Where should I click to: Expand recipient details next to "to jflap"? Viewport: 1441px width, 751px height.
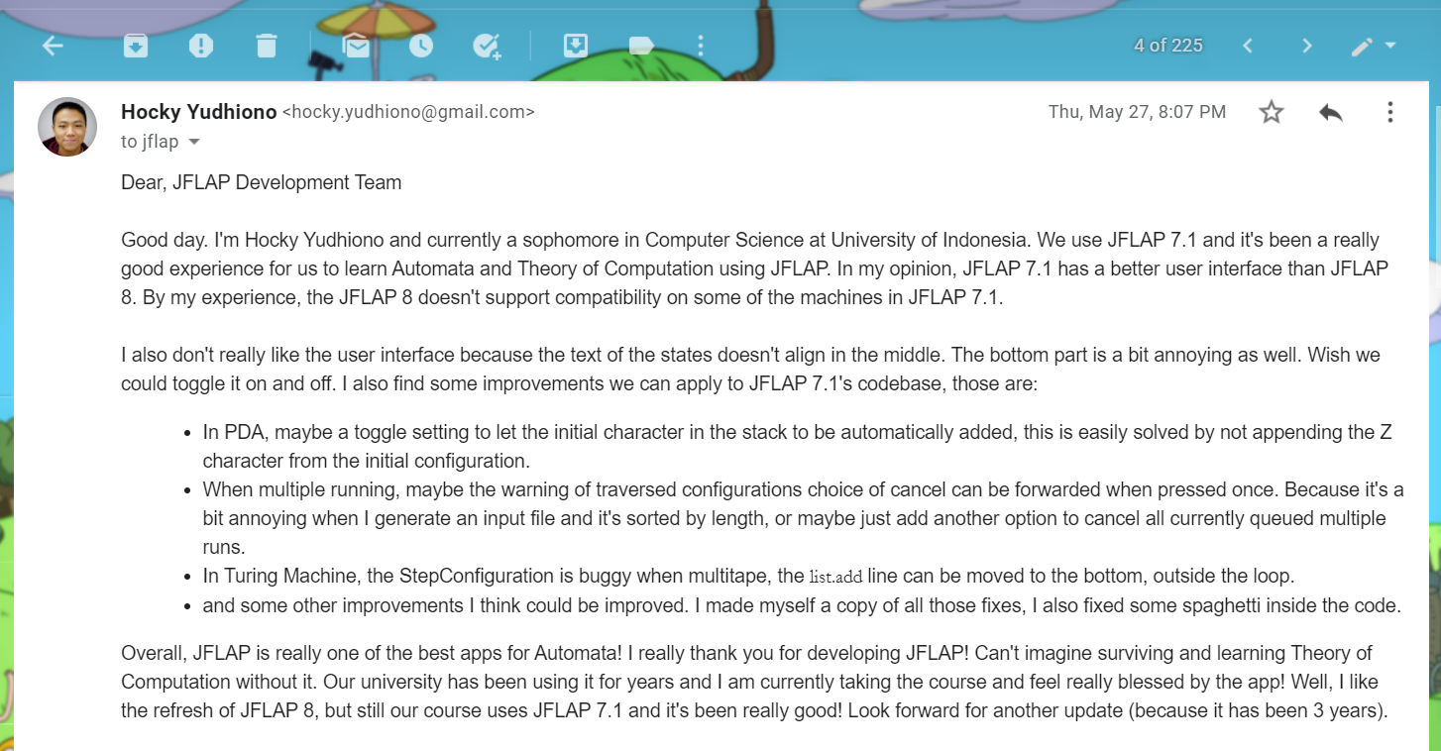(x=194, y=142)
